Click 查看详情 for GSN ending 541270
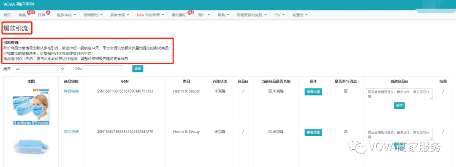 coord(313,133)
